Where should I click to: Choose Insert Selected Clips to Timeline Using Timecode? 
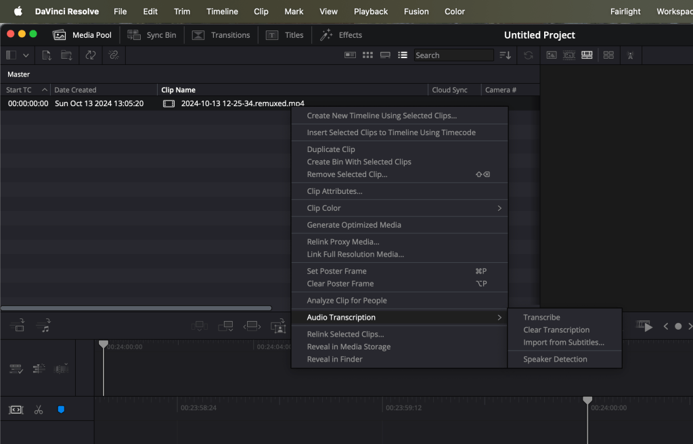[x=399, y=132]
